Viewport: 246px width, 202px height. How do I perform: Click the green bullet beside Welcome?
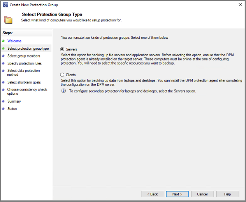[3, 41]
